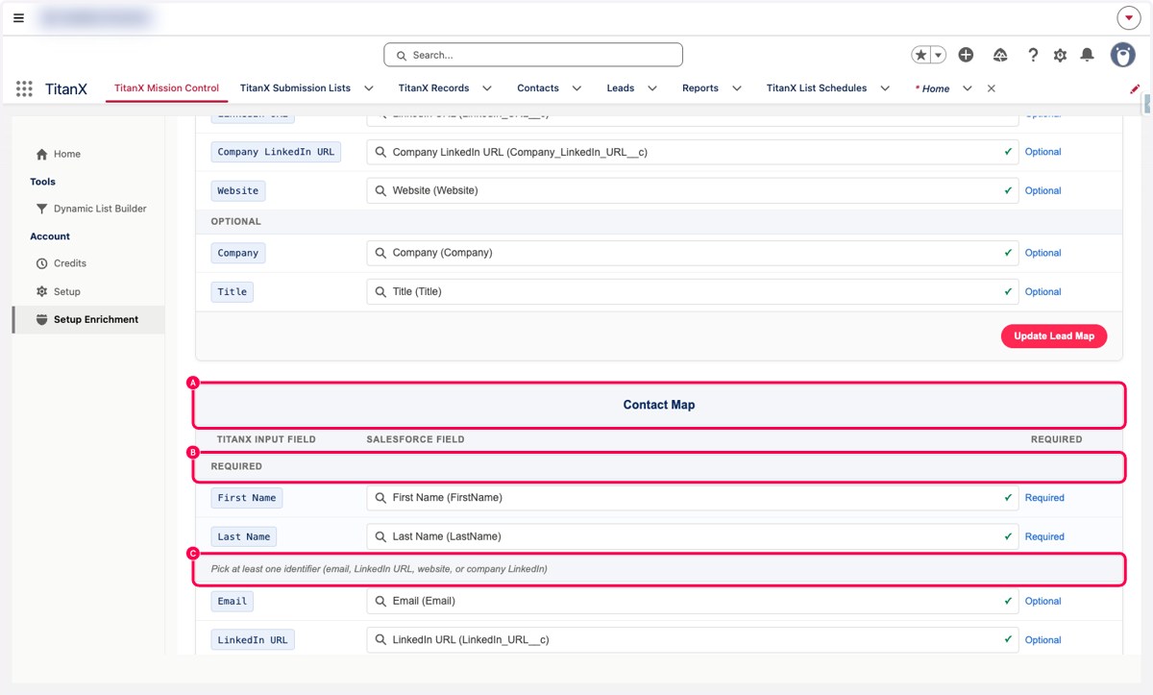
Task: Click Optional link in the Email row
Action: coord(1043,601)
